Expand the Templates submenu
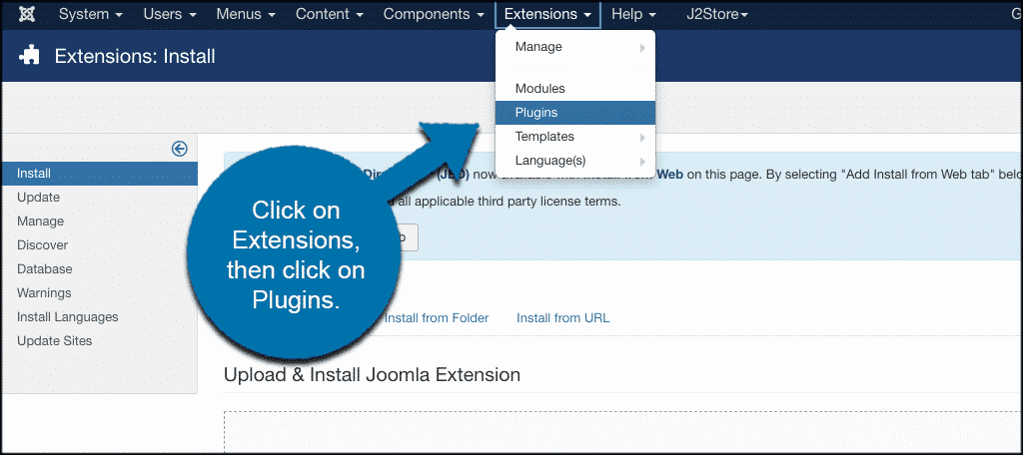 pos(574,137)
